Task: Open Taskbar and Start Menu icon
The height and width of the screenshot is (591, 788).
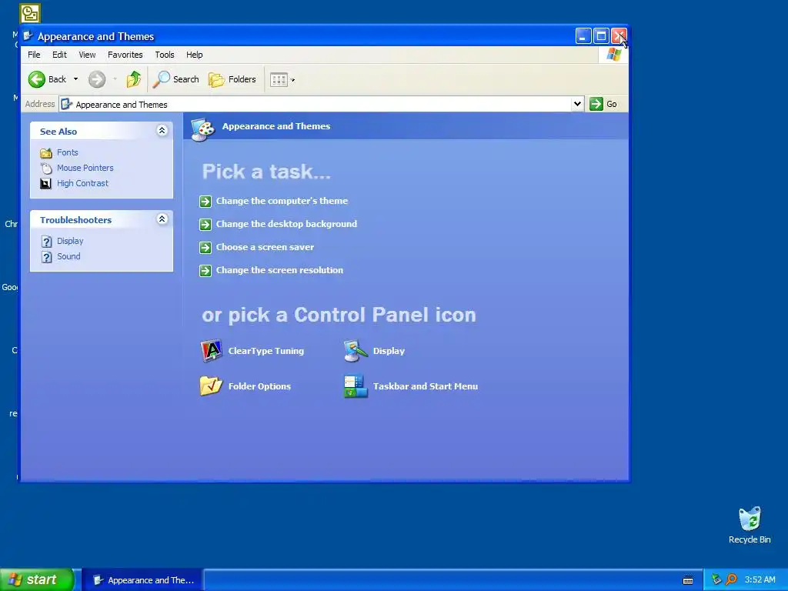Action: (x=356, y=386)
